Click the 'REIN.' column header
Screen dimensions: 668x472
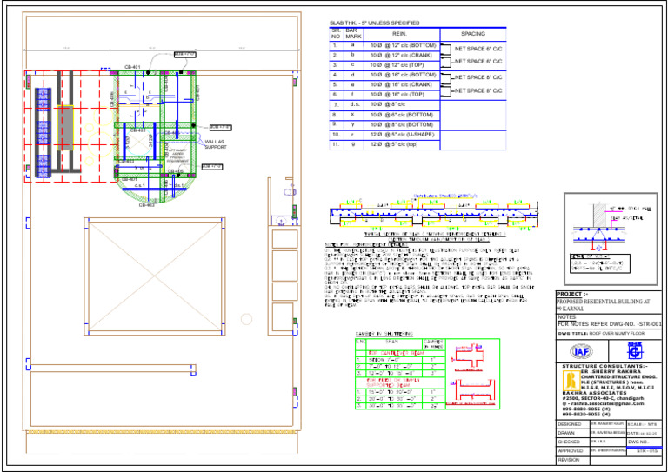click(x=401, y=34)
